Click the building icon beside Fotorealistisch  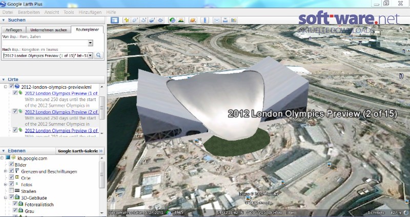coord(20,204)
